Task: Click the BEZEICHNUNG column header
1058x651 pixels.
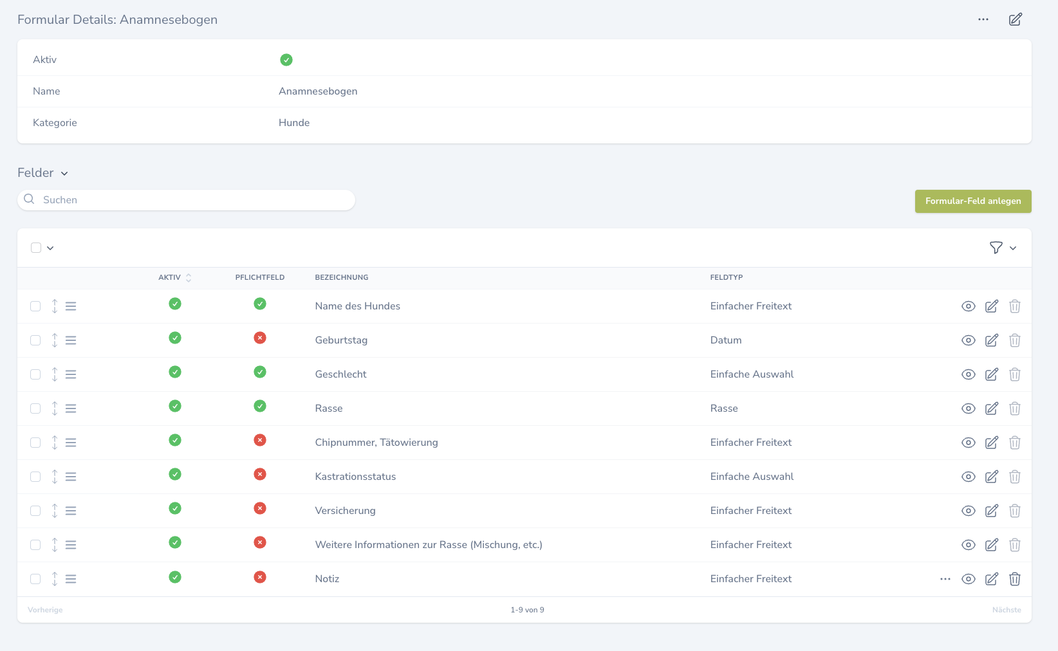Action: tap(342, 277)
